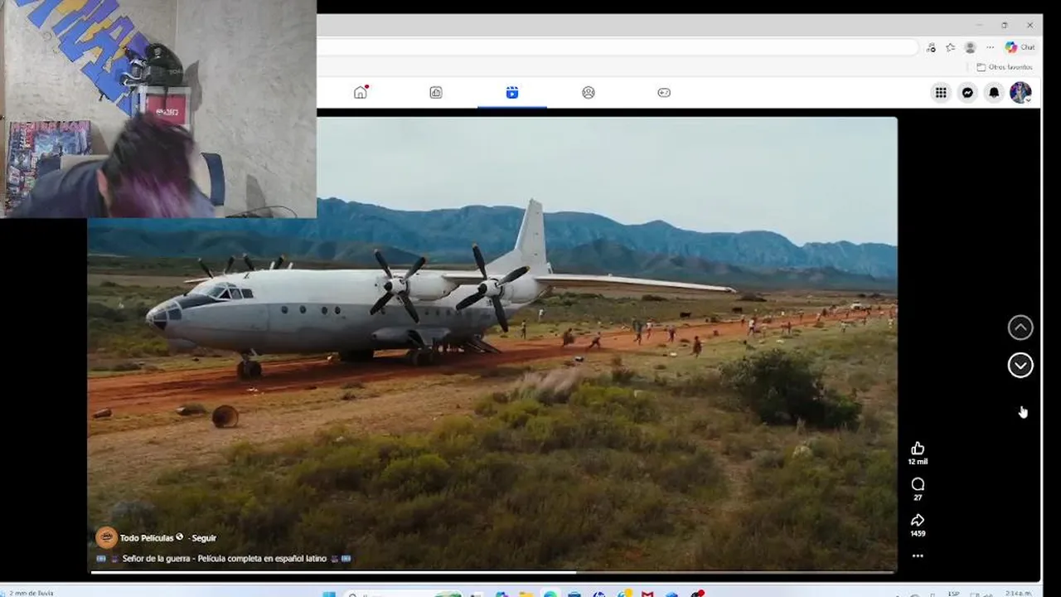Screen dimensions: 1061x597
Task: Open the notifications bell
Action: pos(994,93)
